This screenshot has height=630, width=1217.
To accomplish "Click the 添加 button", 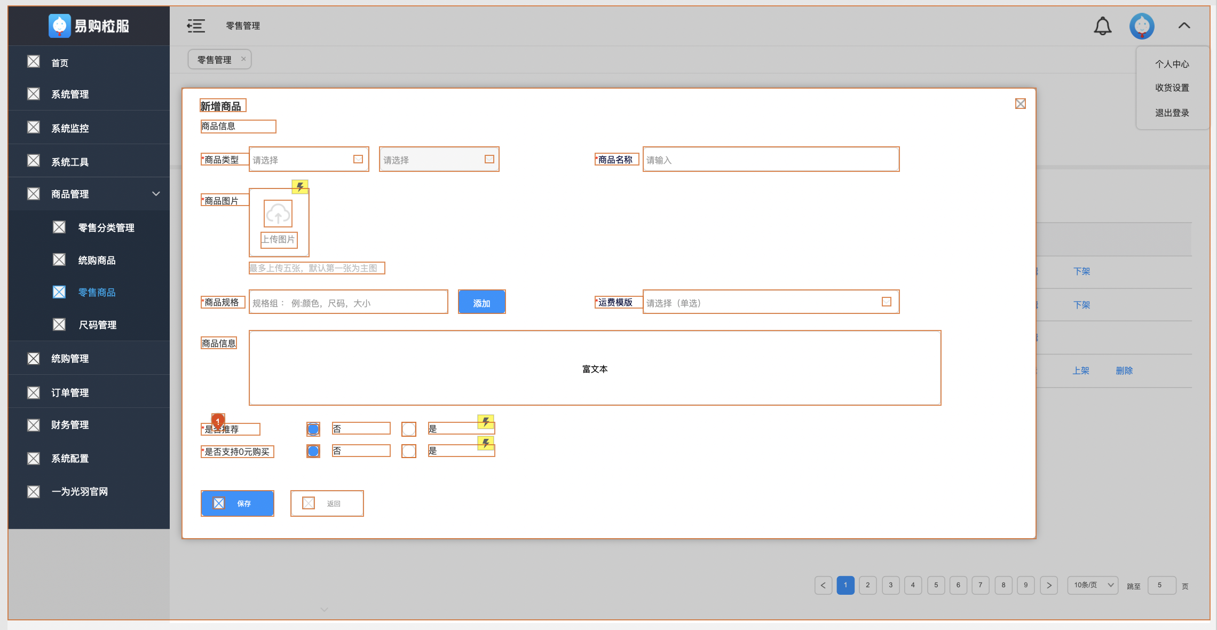I will tap(482, 302).
